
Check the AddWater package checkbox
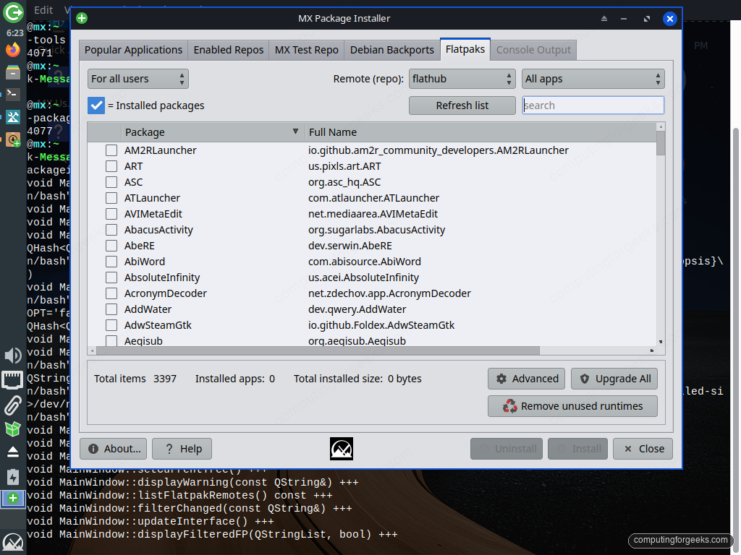111,309
